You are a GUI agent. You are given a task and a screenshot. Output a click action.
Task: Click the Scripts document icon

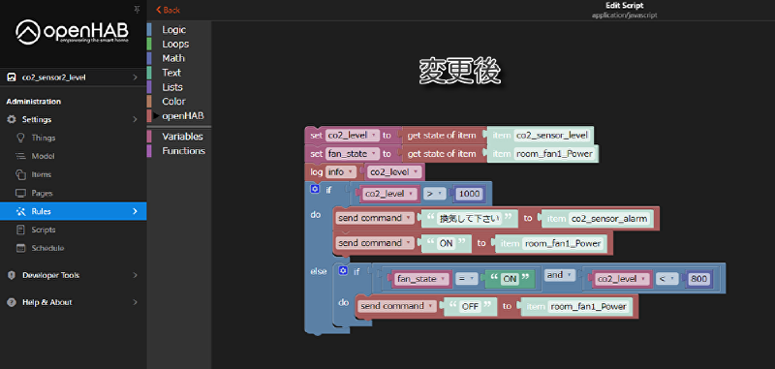[20, 230]
